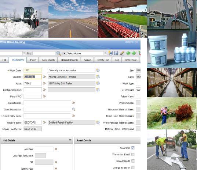The image size is (197, 170).
Task: Open detail menu chevron for Repair Facility BEDFORD
Action: point(44,122)
